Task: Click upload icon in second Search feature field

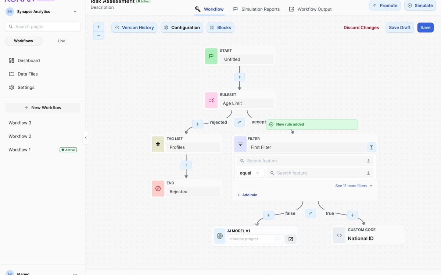Action: [368, 173]
